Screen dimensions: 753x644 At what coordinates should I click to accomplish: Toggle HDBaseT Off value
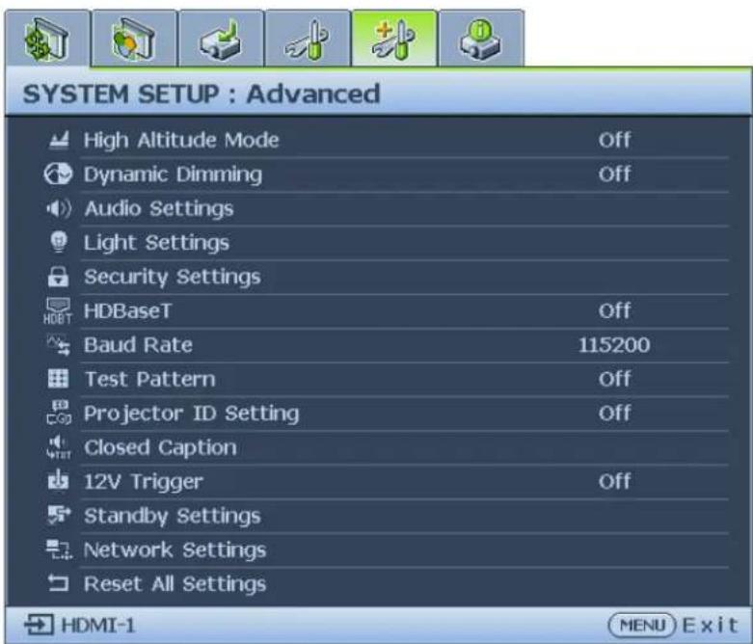click(614, 310)
